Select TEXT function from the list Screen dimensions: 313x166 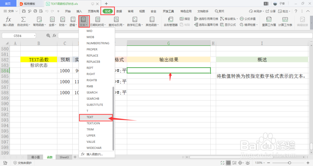coord(96,117)
